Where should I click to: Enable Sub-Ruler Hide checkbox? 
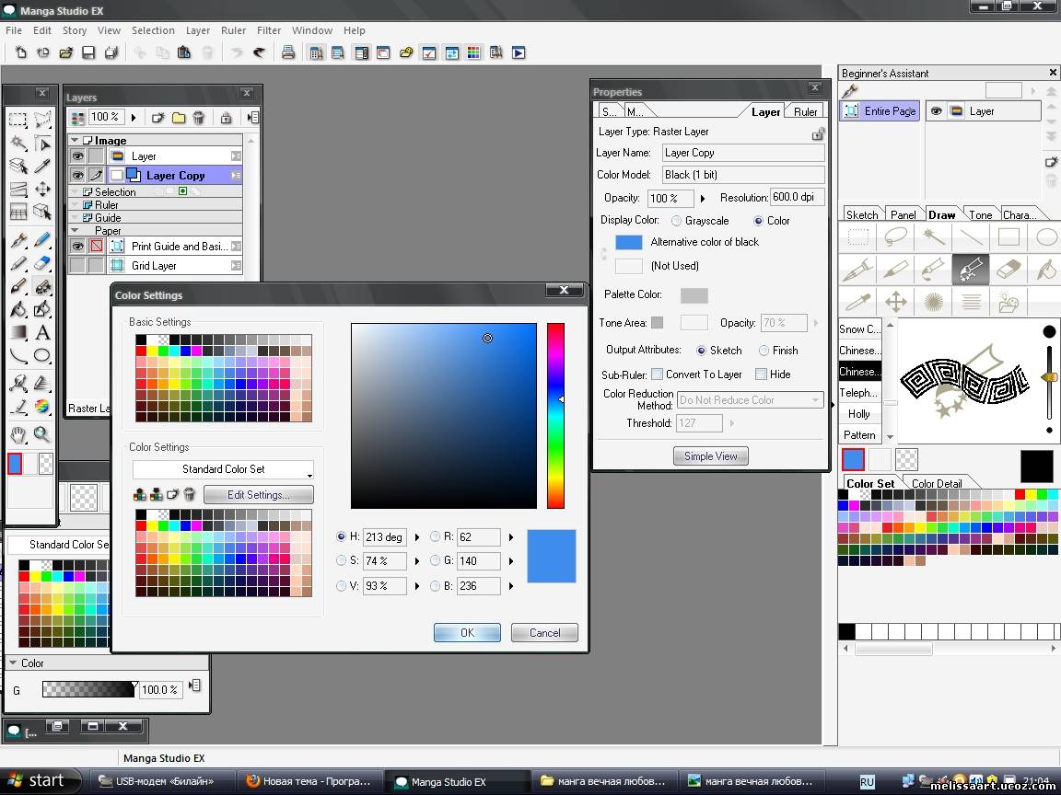pos(762,374)
